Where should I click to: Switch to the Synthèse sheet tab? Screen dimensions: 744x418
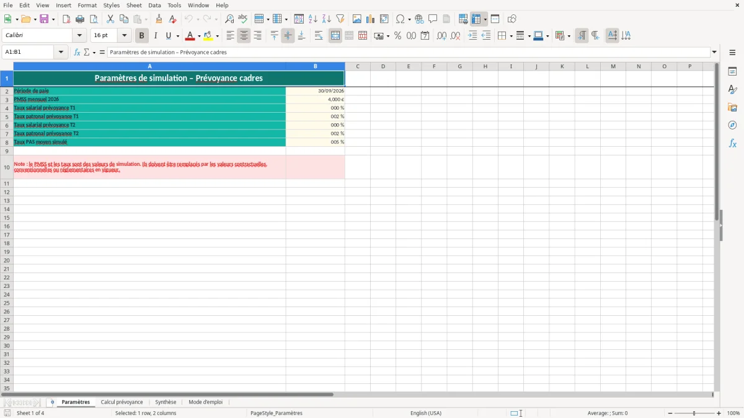pyautogui.click(x=166, y=402)
